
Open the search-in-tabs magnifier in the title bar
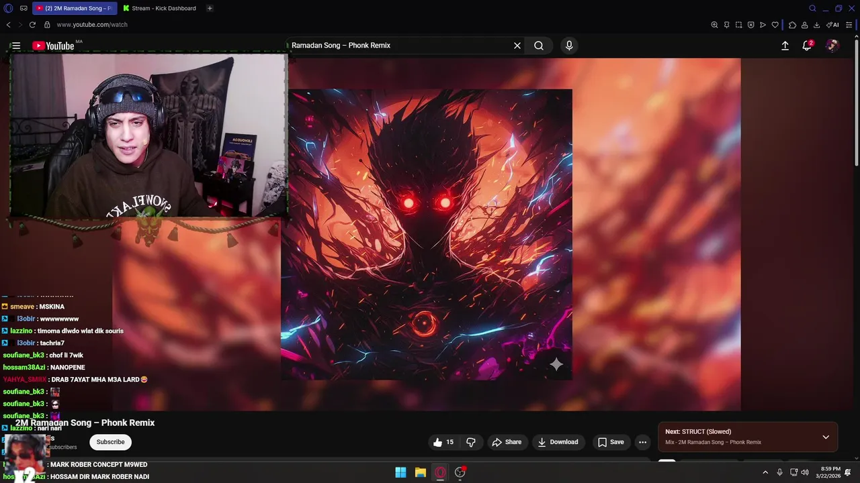pos(812,8)
